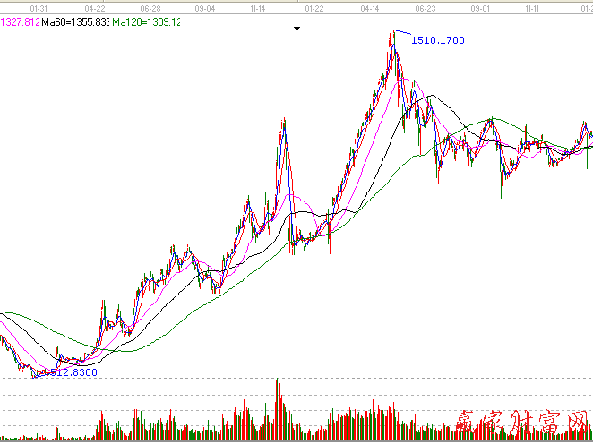Click the magenta 1327.812 moving average value
The height and width of the screenshot is (444, 593).
(x=20, y=21)
